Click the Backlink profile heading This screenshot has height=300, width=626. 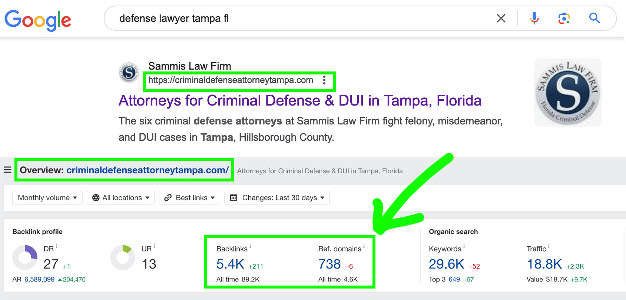tap(37, 232)
